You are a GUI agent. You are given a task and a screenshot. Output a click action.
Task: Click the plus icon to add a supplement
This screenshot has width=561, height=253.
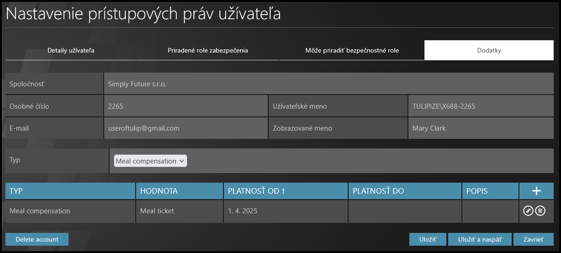(536, 191)
